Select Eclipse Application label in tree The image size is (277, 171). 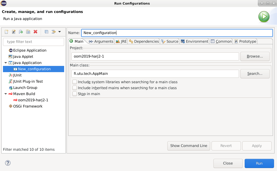(x=30, y=51)
